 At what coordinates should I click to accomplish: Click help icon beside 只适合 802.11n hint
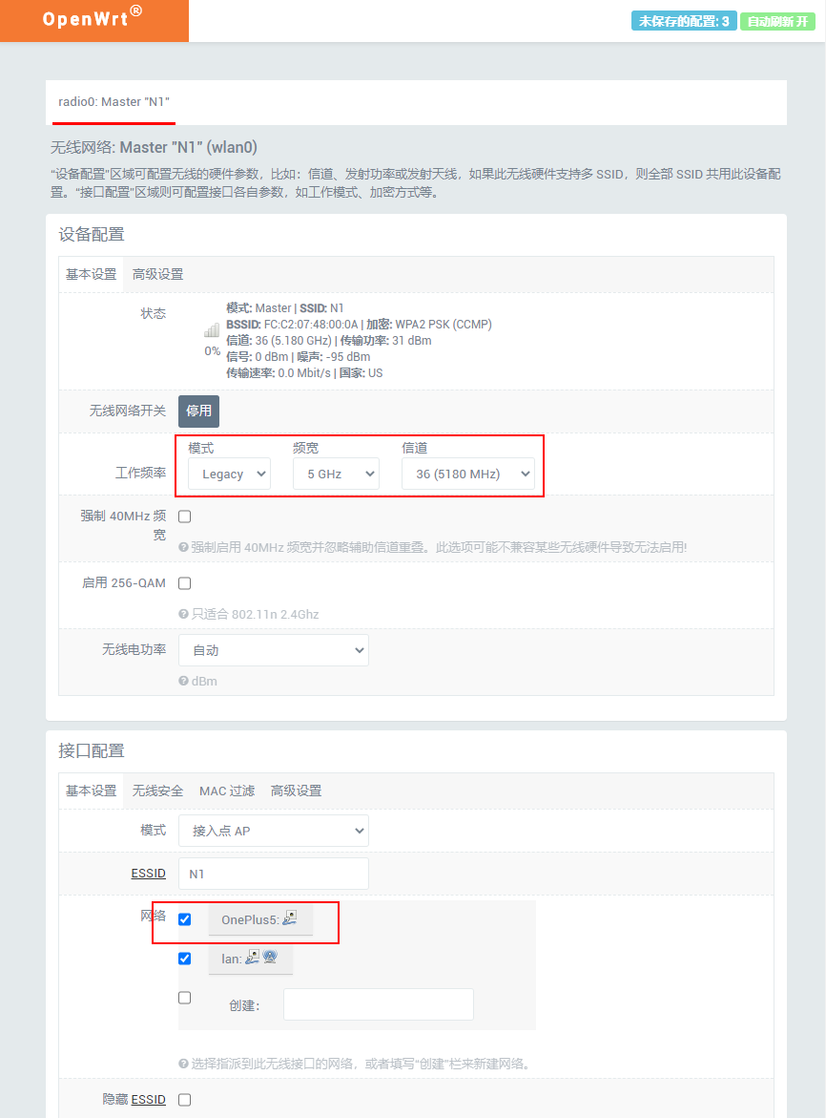pos(183,614)
